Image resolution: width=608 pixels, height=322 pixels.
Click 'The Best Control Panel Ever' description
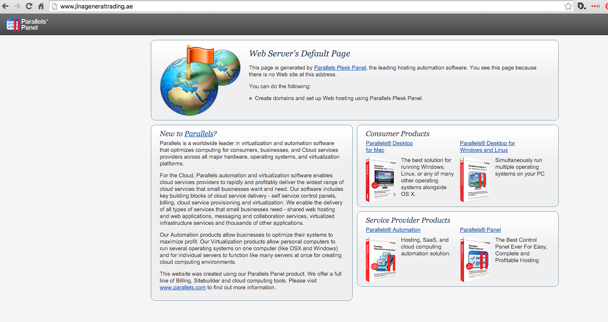click(521, 250)
